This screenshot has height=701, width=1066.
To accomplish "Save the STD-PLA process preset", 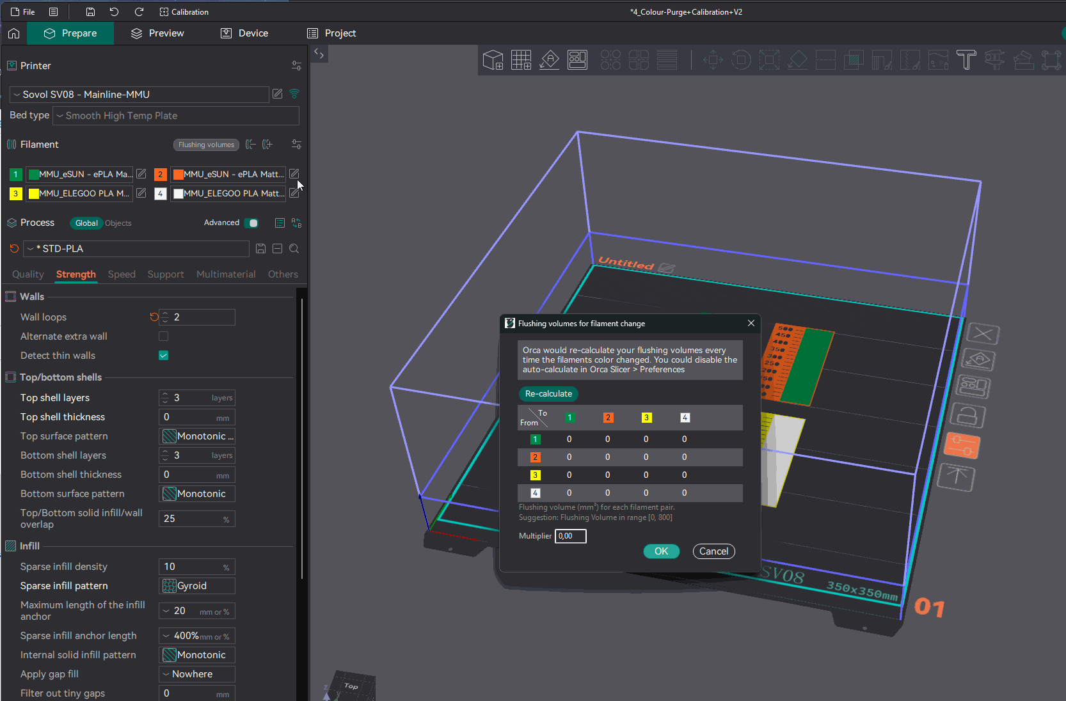I will tap(260, 248).
